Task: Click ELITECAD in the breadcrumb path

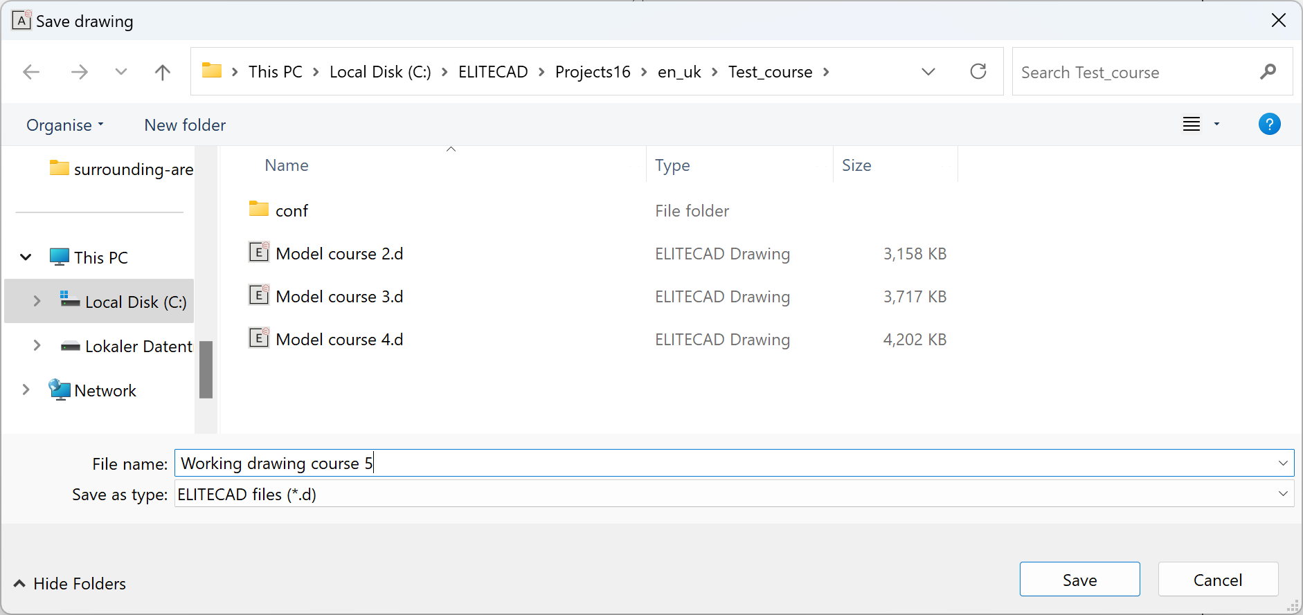Action: pos(493,72)
